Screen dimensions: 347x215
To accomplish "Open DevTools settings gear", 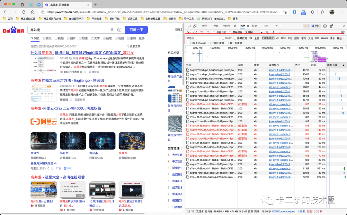I will coord(325,26).
